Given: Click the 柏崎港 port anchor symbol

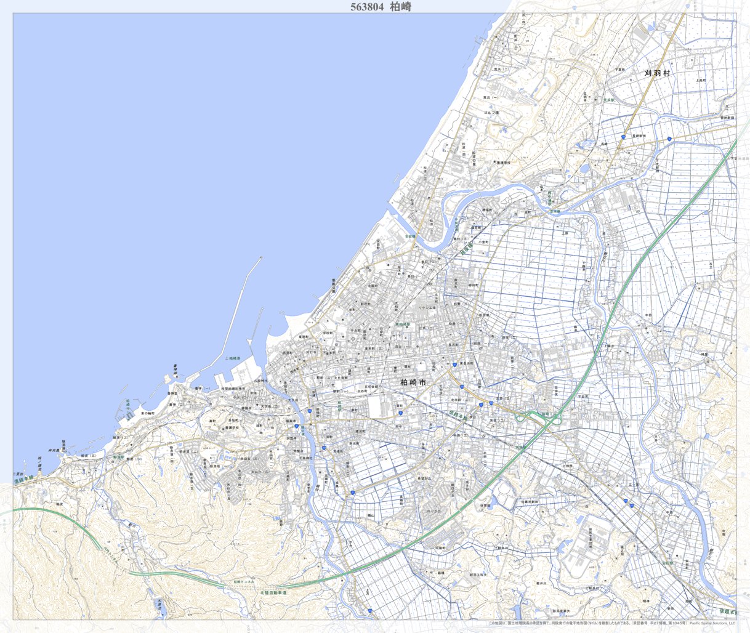Looking at the screenshot, I should coord(227,358).
